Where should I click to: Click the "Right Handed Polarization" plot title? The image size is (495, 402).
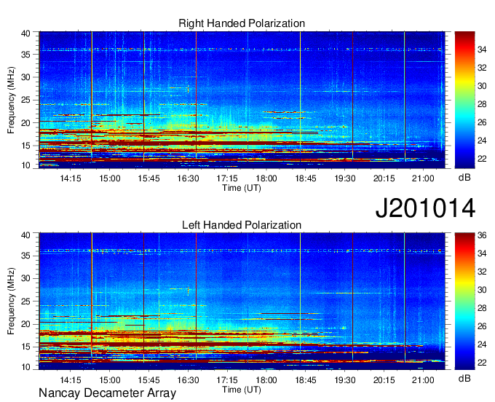pos(242,23)
